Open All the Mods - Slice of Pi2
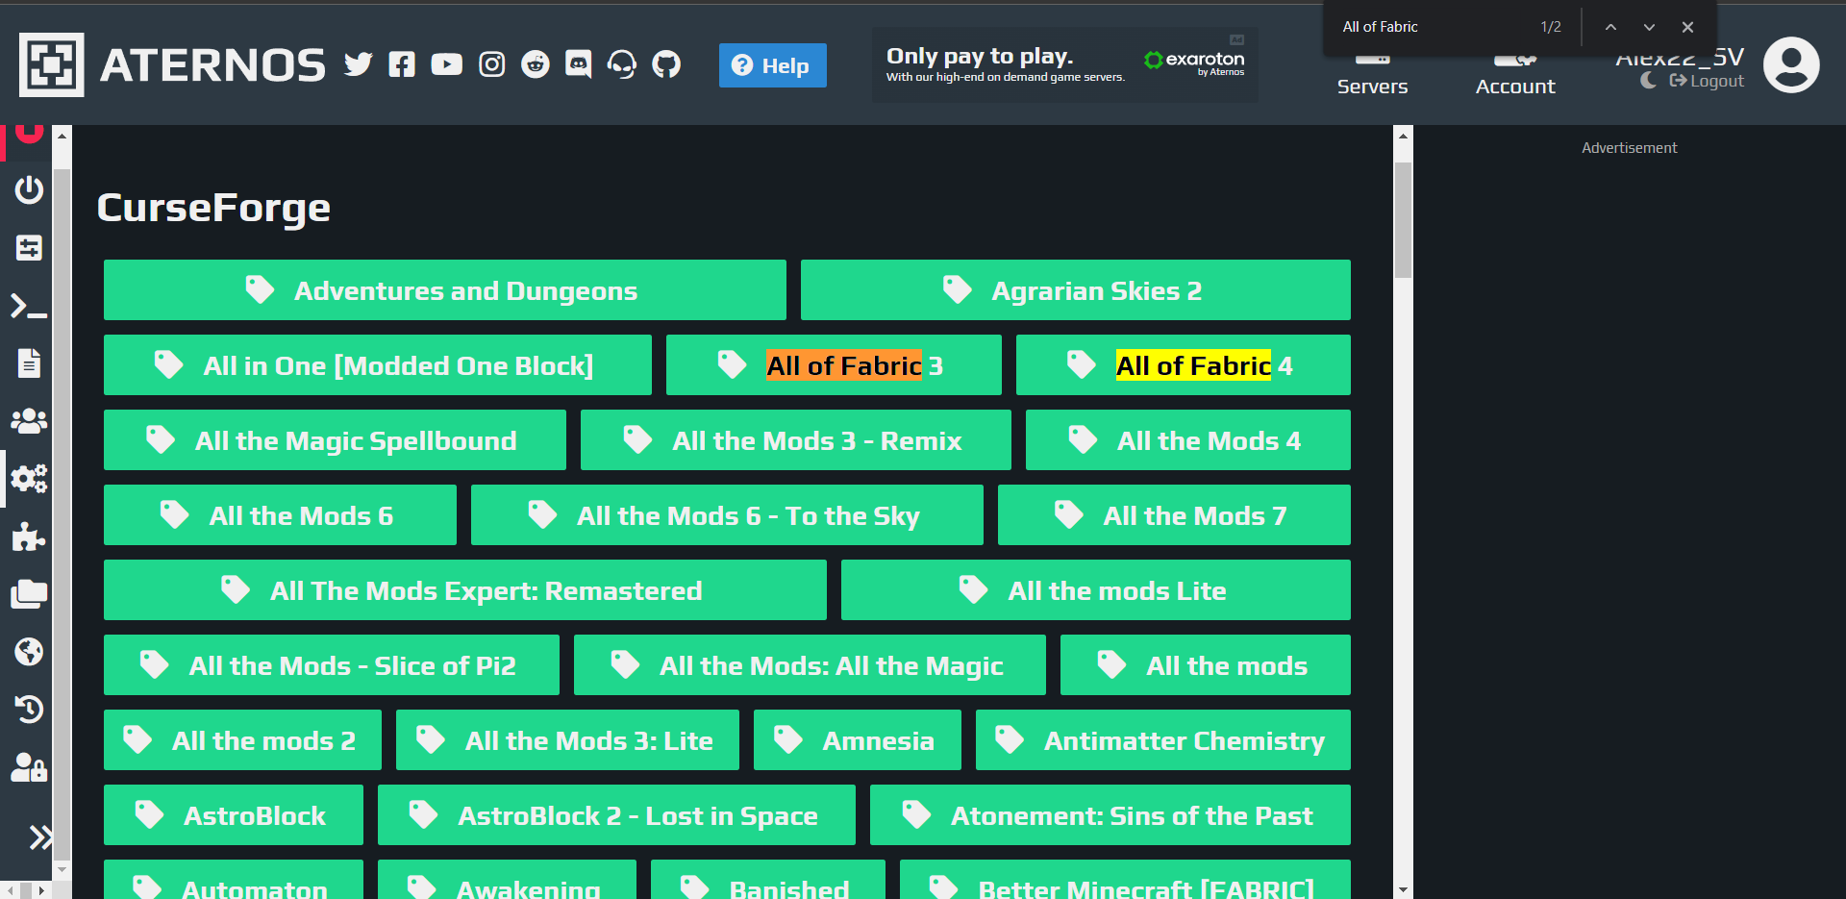Image resolution: width=1846 pixels, height=899 pixels. pyautogui.click(x=332, y=664)
